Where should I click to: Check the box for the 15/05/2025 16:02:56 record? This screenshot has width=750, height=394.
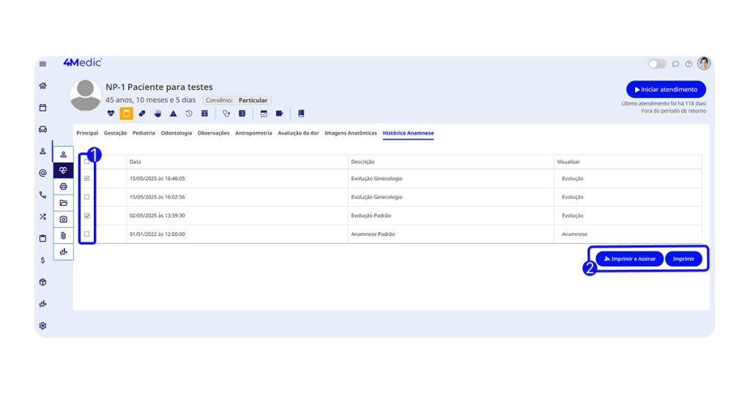click(x=87, y=197)
